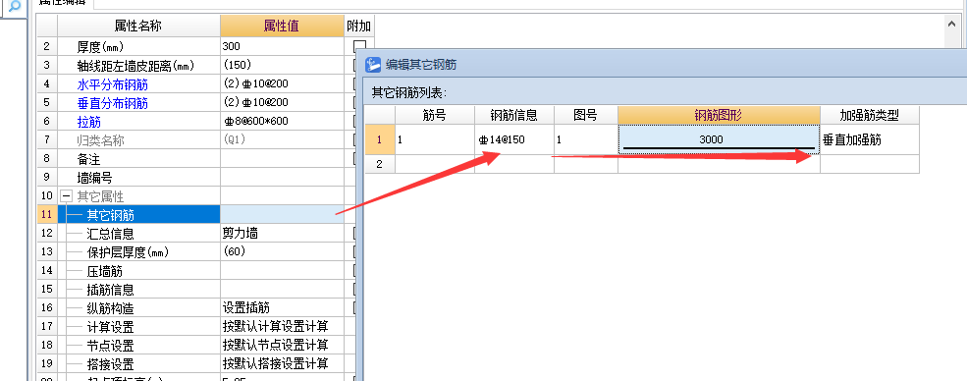Click the 钢筋信息 cell Φ14@150
This screenshot has width=967, height=381.
tap(514, 140)
